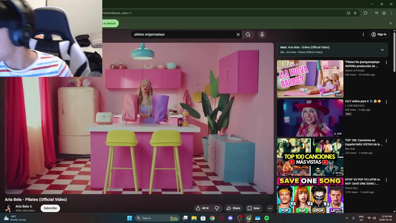
Task: Open Aria Bela channel avatar
Action: coord(9,208)
